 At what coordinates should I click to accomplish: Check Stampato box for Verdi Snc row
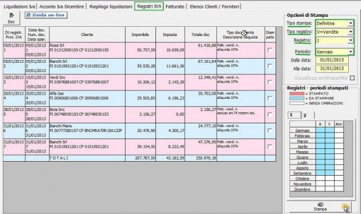pyautogui.click(x=270, y=82)
